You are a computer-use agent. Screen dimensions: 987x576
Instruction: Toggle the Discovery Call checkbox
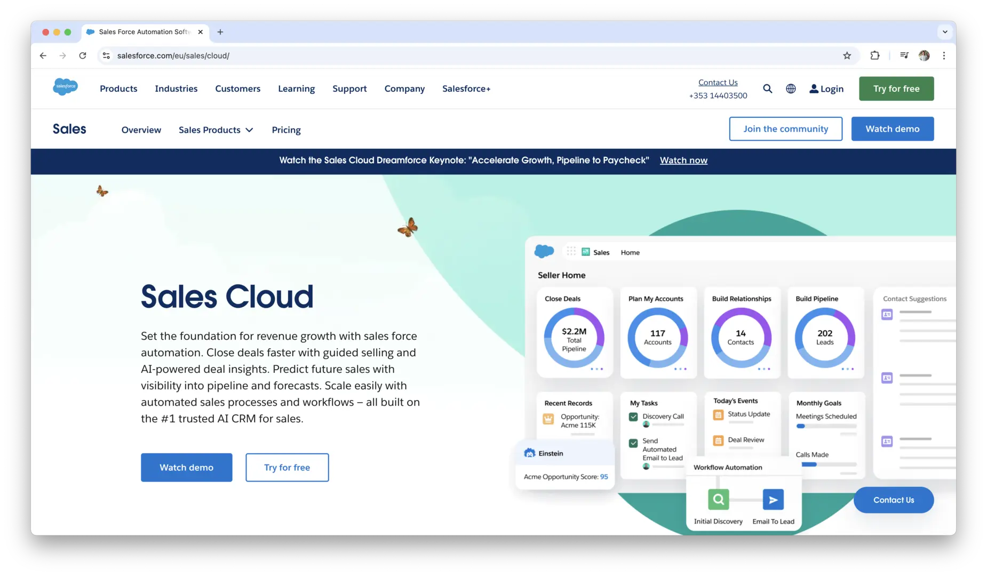point(633,417)
